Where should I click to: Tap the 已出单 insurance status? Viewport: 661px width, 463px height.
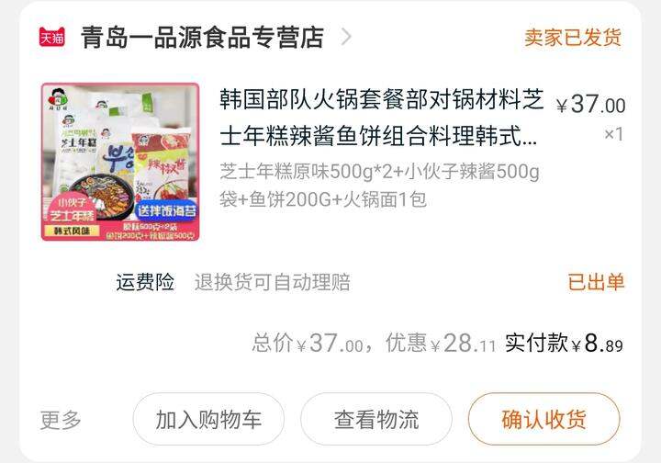click(596, 282)
